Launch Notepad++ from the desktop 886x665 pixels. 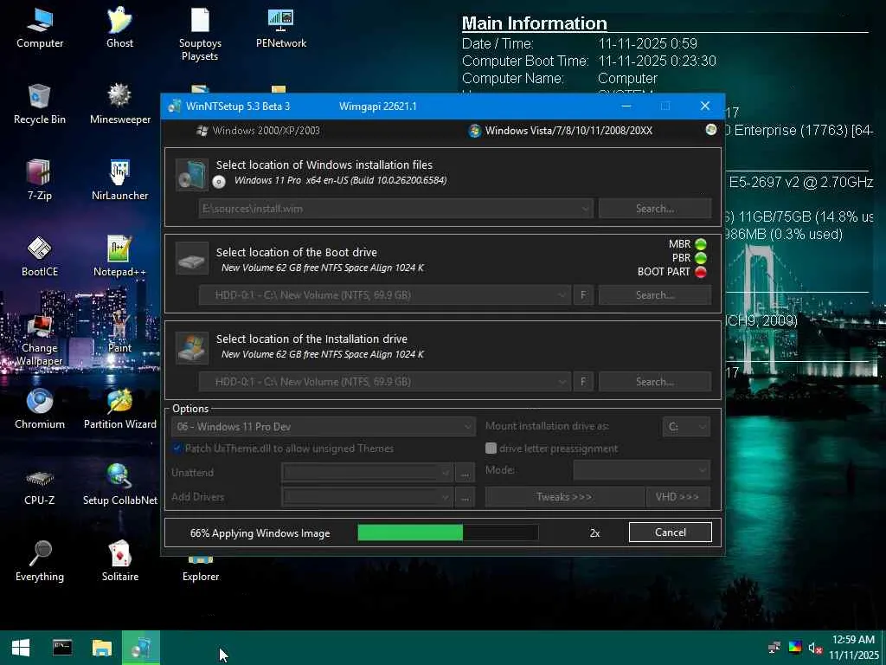click(119, 256)
